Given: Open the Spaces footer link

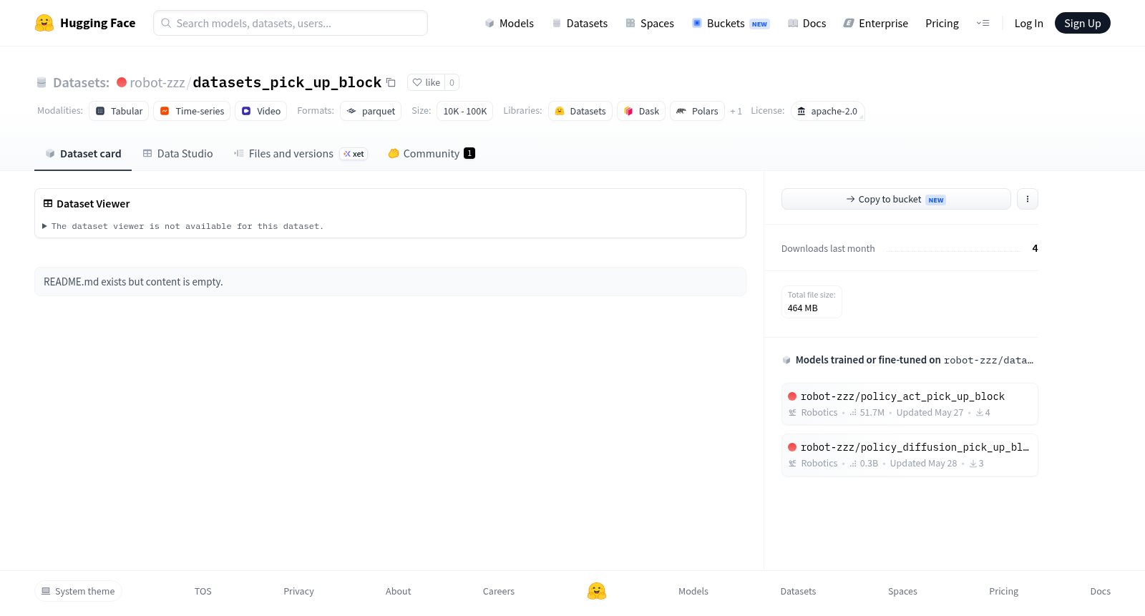Looking at the screenshot, I should point(902,591).
